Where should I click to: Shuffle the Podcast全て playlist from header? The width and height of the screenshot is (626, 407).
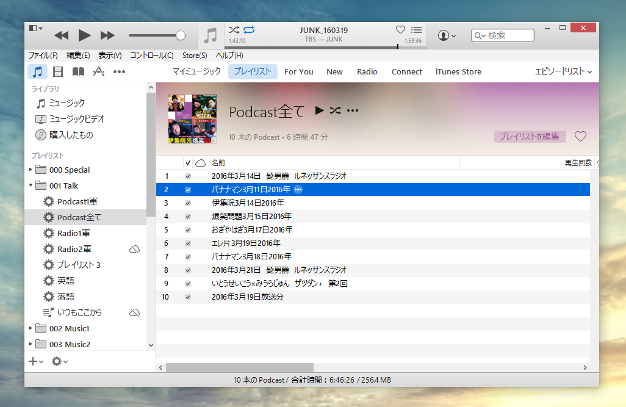coord(336,110)
